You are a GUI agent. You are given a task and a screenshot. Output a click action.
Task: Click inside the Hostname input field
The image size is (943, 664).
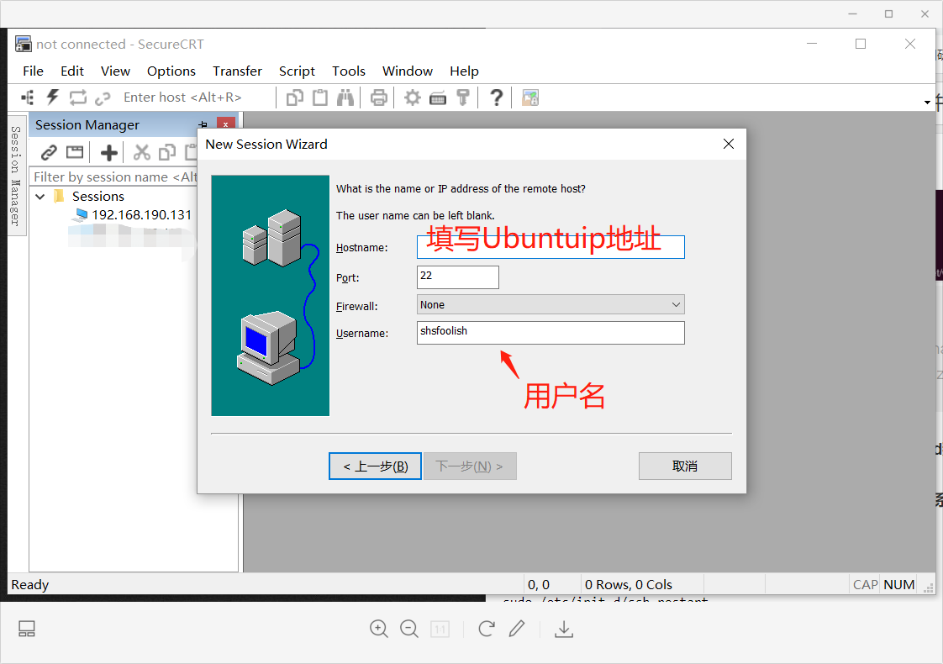click(550, 246)
